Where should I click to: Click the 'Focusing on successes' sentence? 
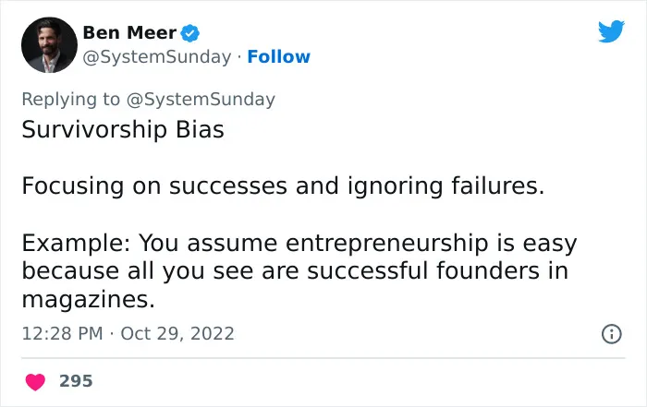point(283,186)
